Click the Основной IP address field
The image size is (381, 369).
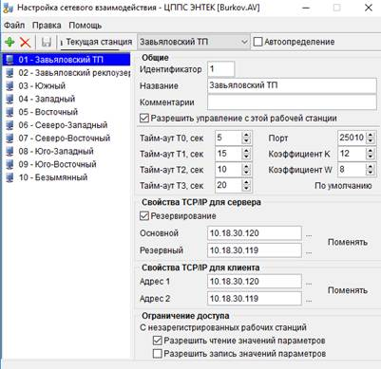click(x=255, y=233)
